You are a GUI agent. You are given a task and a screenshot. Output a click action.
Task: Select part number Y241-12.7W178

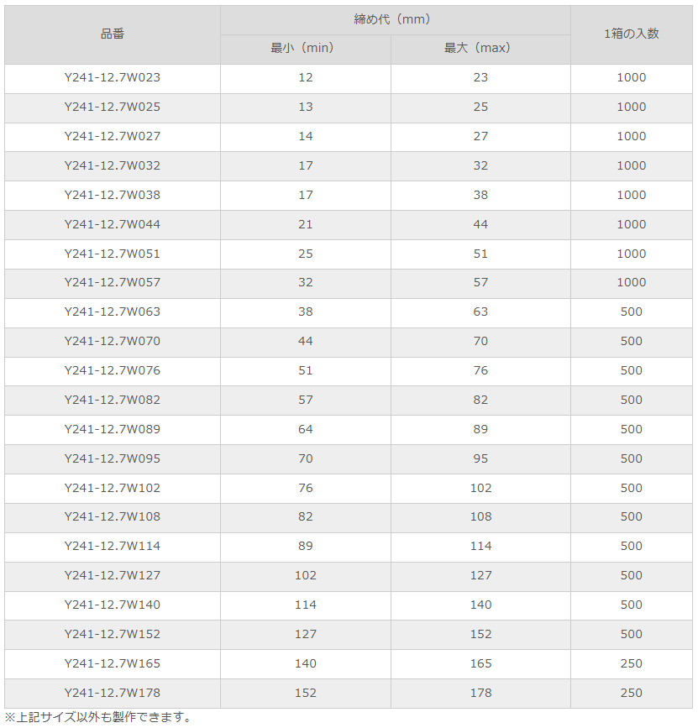click(113, 694)
